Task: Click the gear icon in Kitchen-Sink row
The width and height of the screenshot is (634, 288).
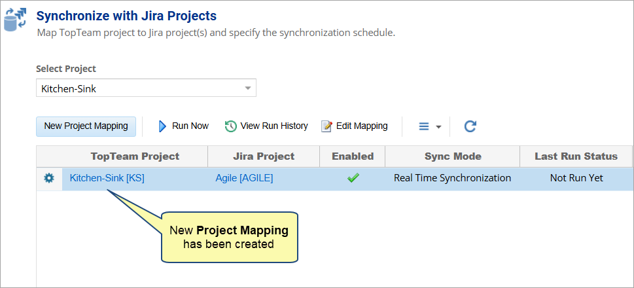Action: click(49, 178)
